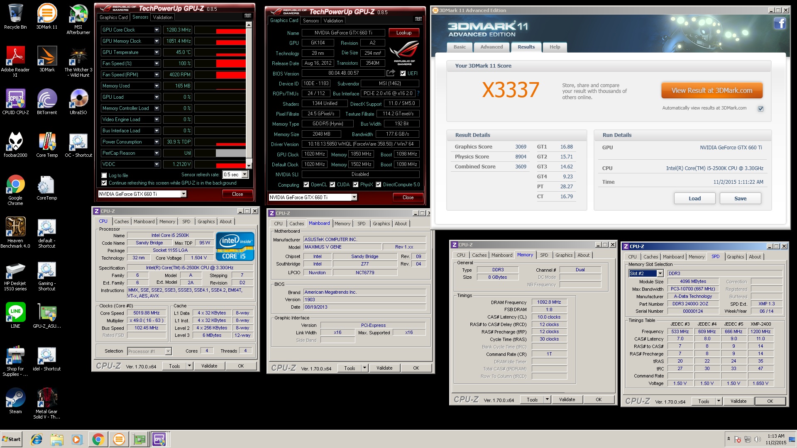
Task: Open MSI Afterburner desktop icon
Action: click(78, 19)
